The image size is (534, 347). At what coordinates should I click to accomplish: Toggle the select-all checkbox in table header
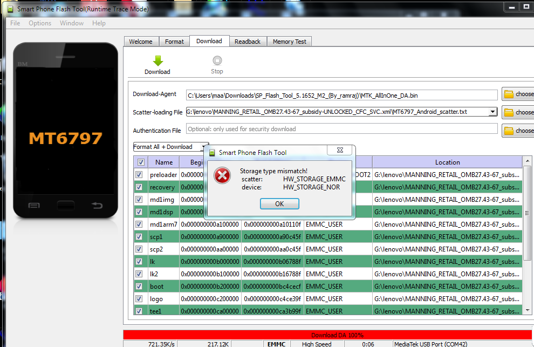coord(141,162)
